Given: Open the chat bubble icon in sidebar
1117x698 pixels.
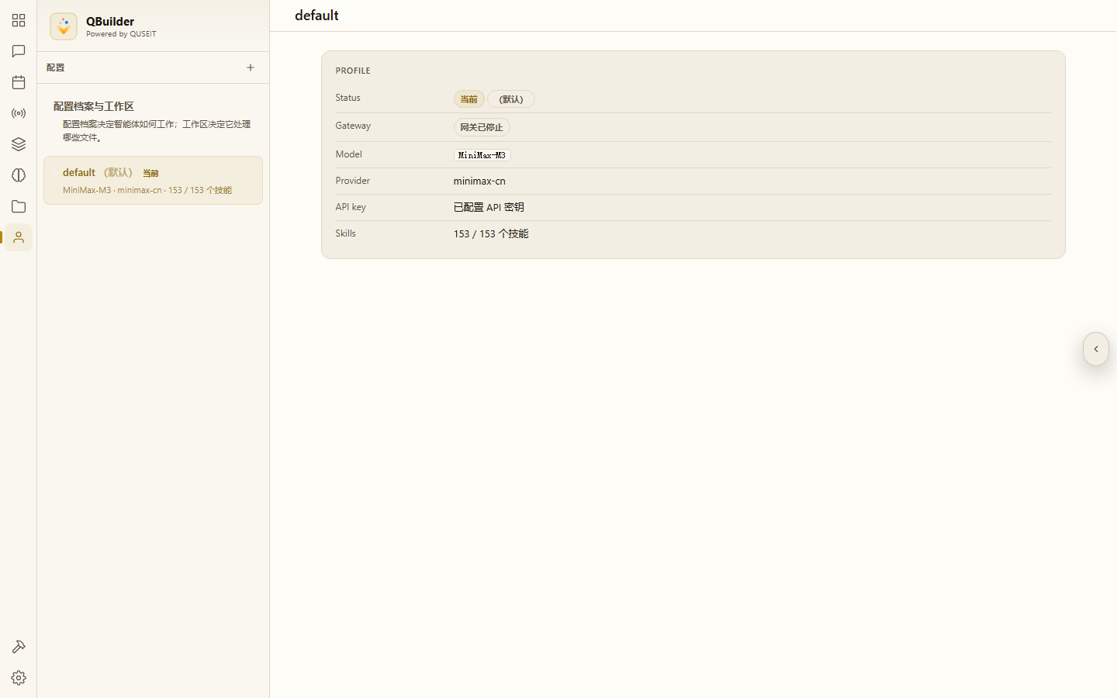Looking at the screenshot, I should [19, 51].
